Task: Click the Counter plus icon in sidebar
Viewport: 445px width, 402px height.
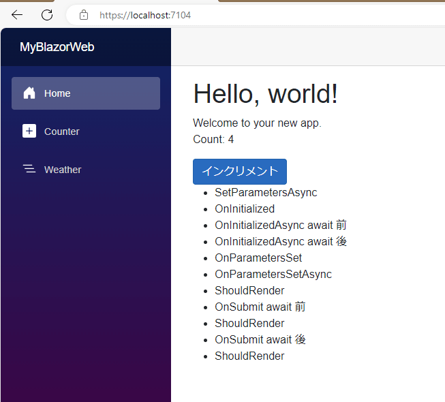Action: pyautogui.click(x=29, y=131)
